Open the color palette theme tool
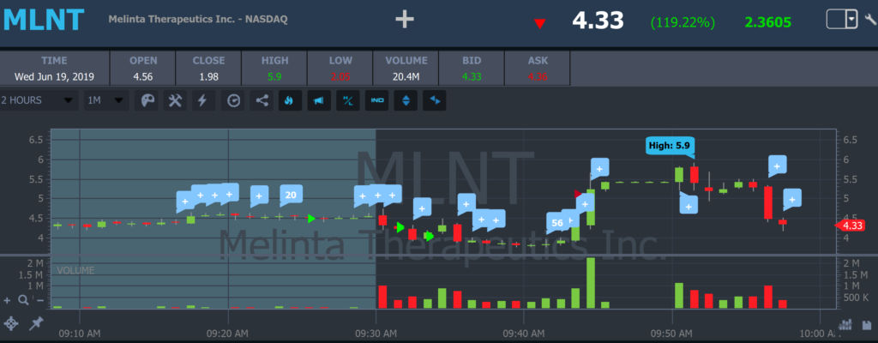The height and width of the screenshot is (343, 878). [147, 100]
